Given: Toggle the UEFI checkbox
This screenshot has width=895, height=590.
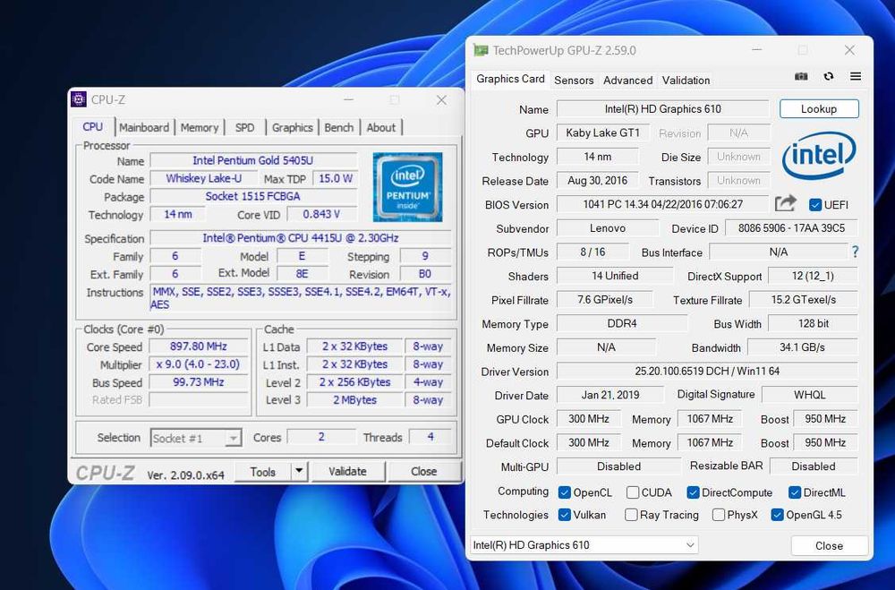Looking at the screenshot, I should tap(815, 204).
